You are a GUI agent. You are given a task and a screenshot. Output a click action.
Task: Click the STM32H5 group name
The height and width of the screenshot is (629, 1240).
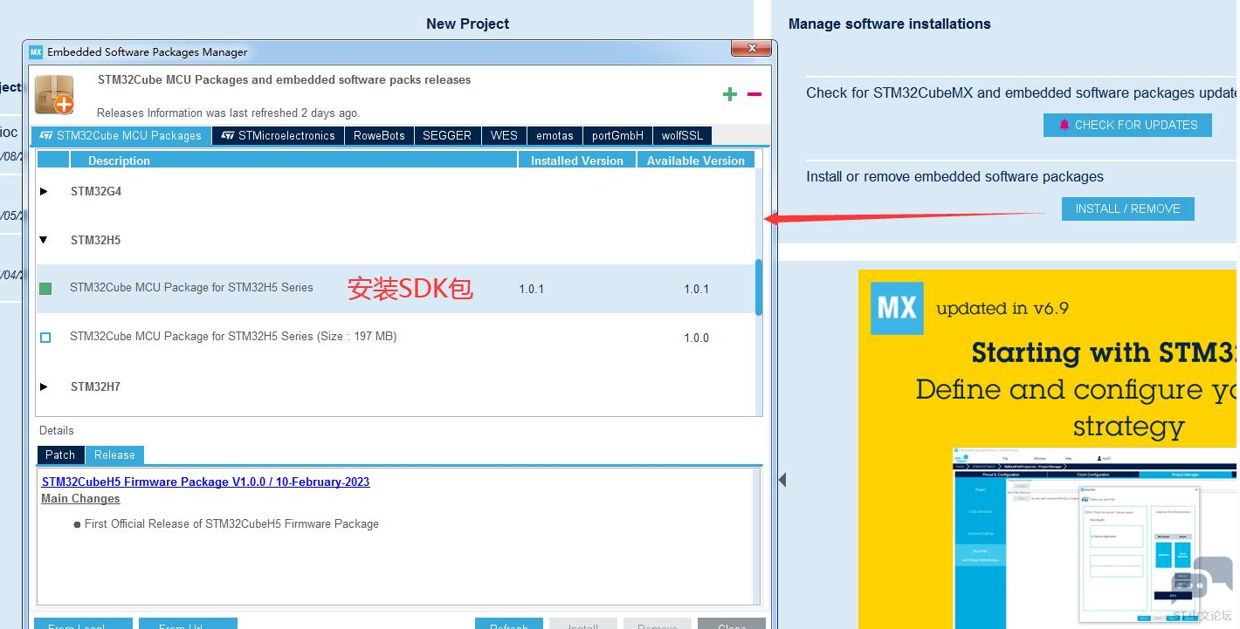(96, 240)
